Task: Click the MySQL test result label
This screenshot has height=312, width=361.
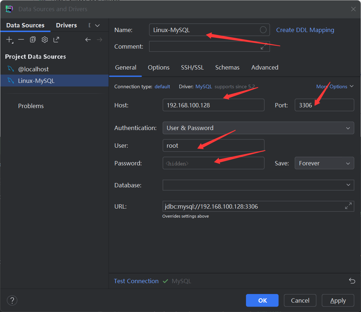Action: coord(181,281)
